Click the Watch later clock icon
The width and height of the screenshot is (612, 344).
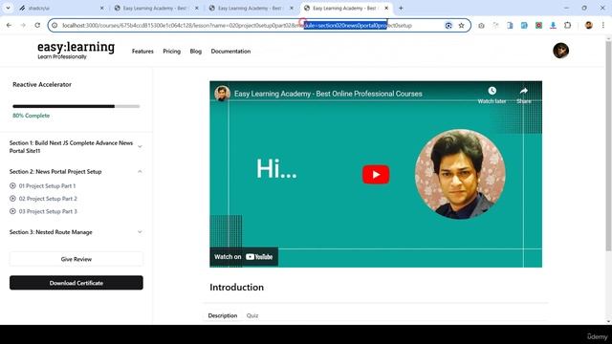click(x=492, y=91)
